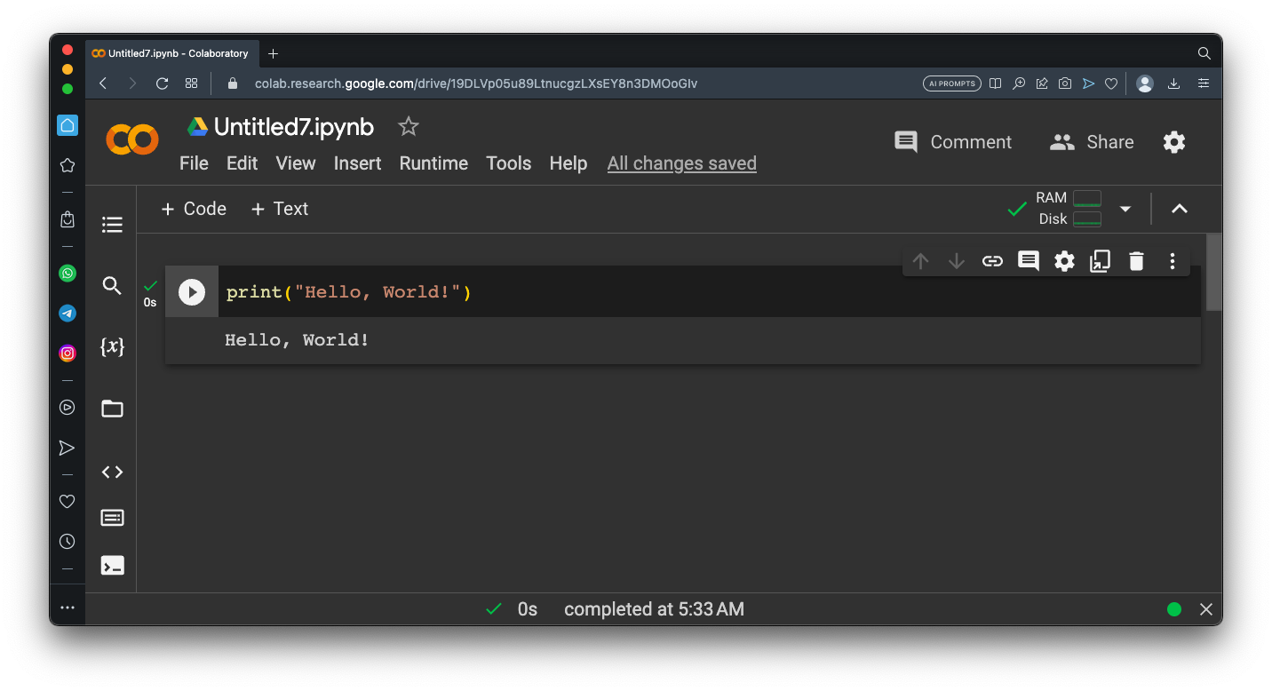Open cell editor settings gear
The height and width of the screenshot is (691, 1272).
(1064, 261)
